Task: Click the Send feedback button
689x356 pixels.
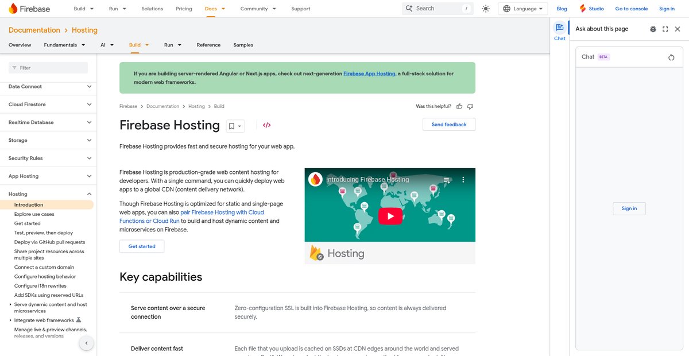Action: (449, 125)
